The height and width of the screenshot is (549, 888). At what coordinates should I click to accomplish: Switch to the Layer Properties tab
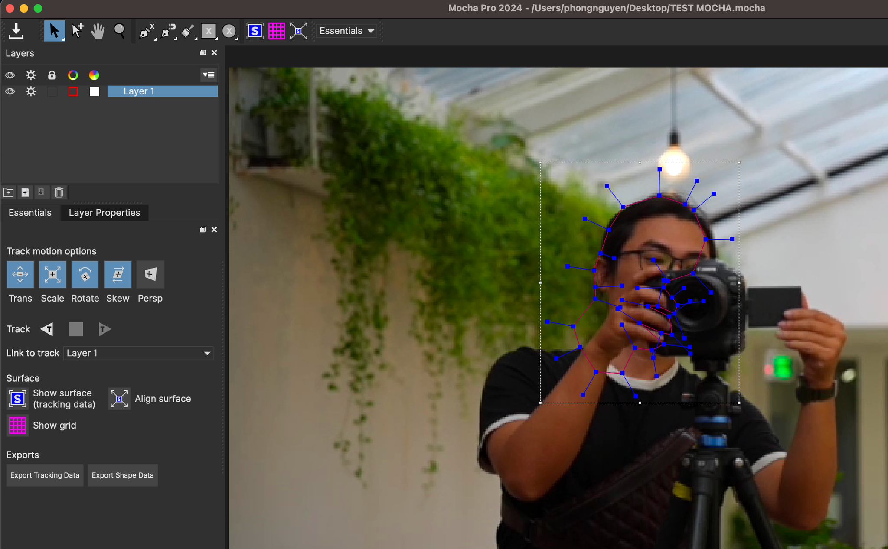click(x=104, y=212)
